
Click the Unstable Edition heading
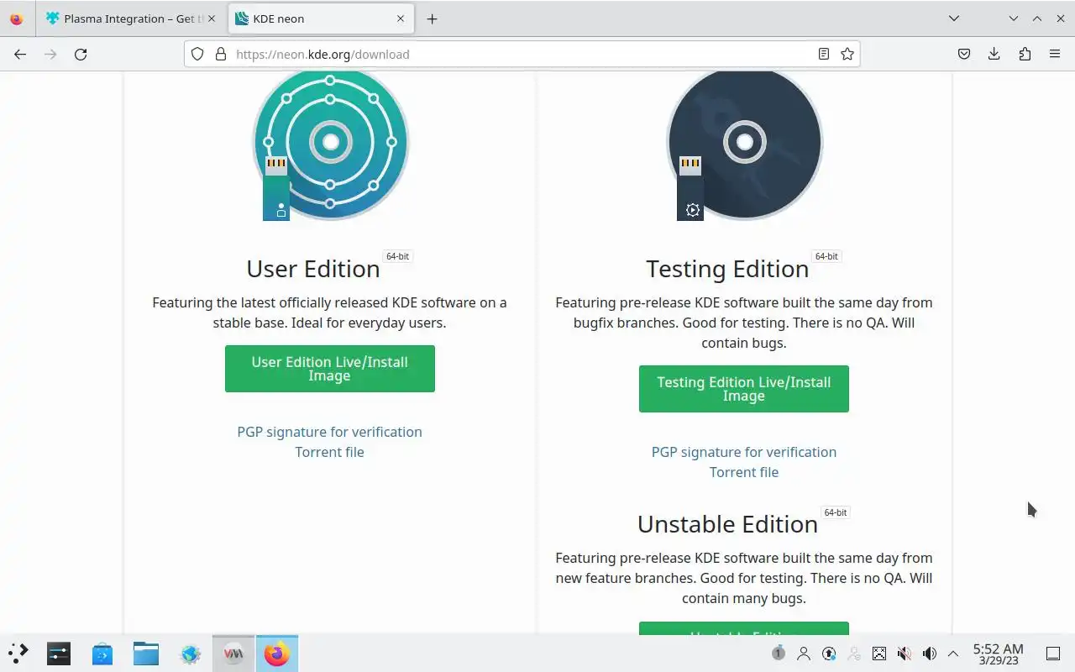(x=727, y=524)
